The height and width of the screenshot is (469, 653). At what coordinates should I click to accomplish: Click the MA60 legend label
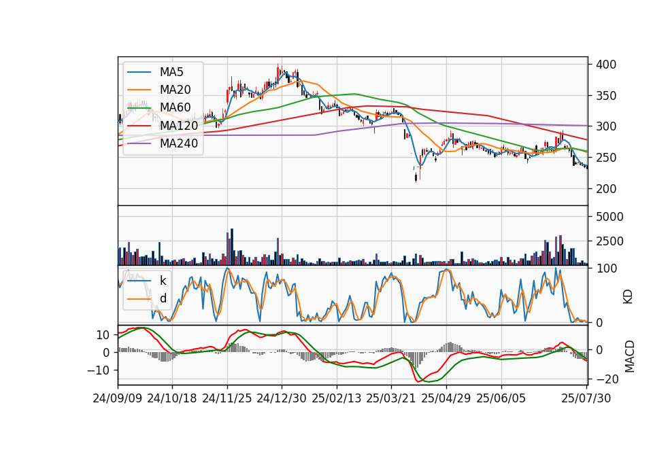tap(175, 107)
